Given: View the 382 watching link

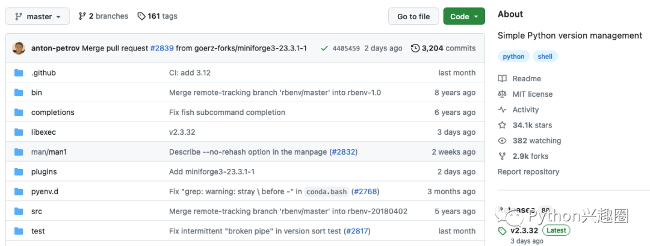Looking at the screenshot, I should tap(536, 141).
